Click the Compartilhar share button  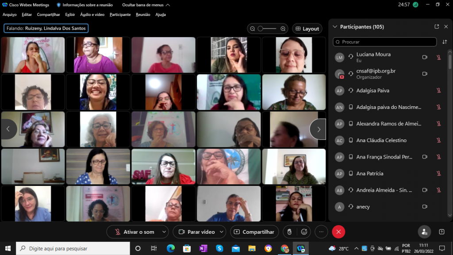(x=254, y=232)
